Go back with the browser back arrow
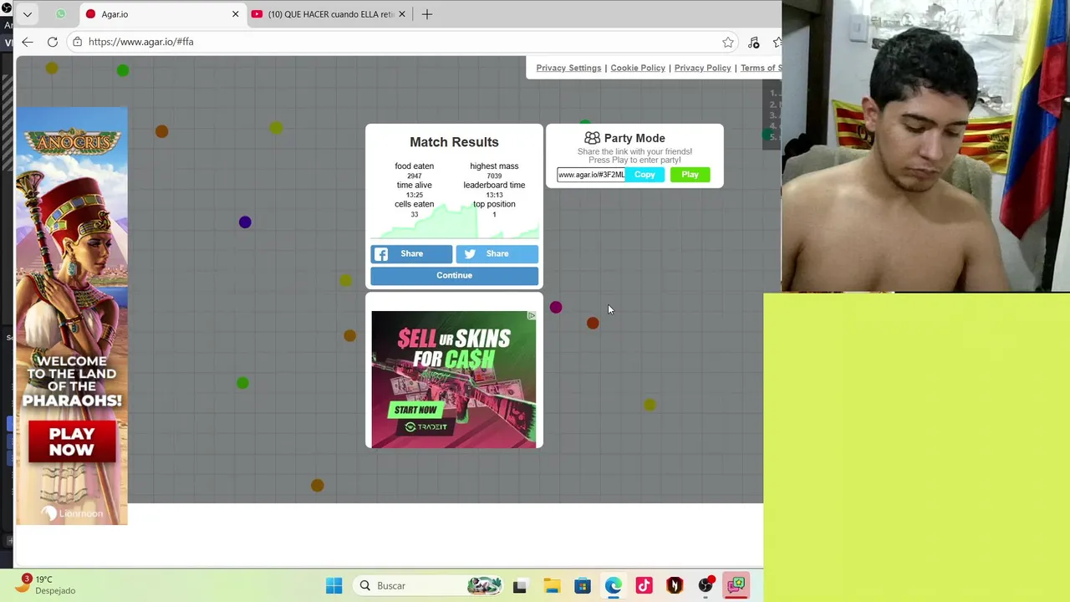The height and width of the screenshot is (602, 1070). pos(28,42)
